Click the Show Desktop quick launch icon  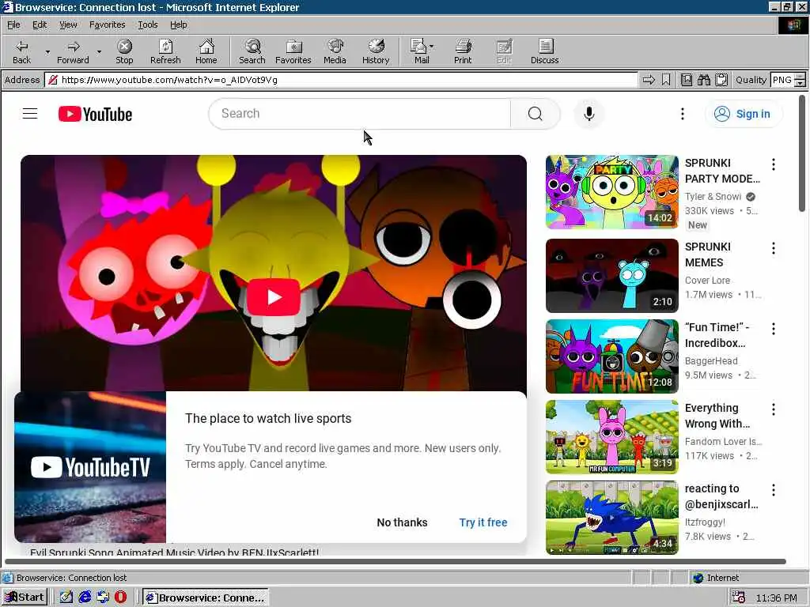pyautogui.click(x=66, y=598)
